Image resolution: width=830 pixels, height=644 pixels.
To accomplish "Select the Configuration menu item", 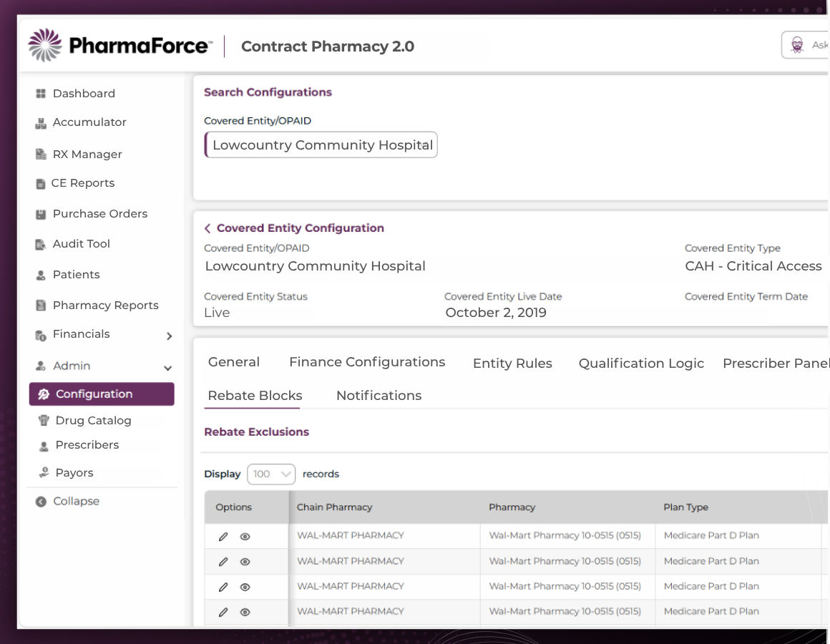I will point(102,394).
